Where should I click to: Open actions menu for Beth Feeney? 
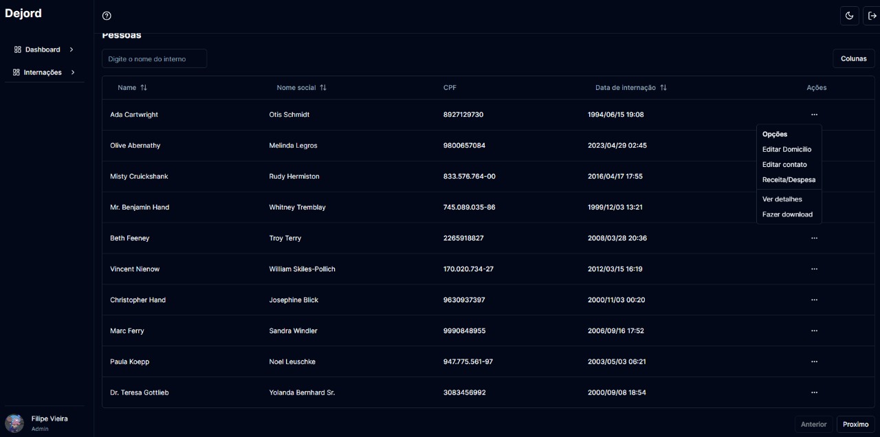(x=814, y=238)
